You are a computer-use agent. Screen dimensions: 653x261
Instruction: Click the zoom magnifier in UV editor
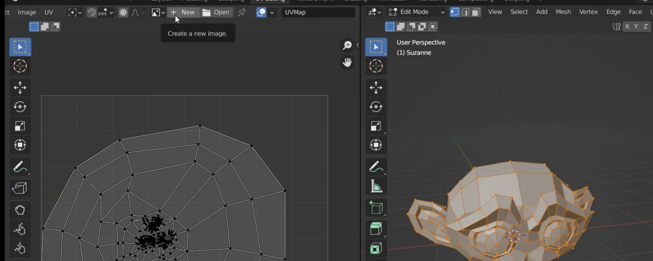pyautogui.click(x=347, y=45)
